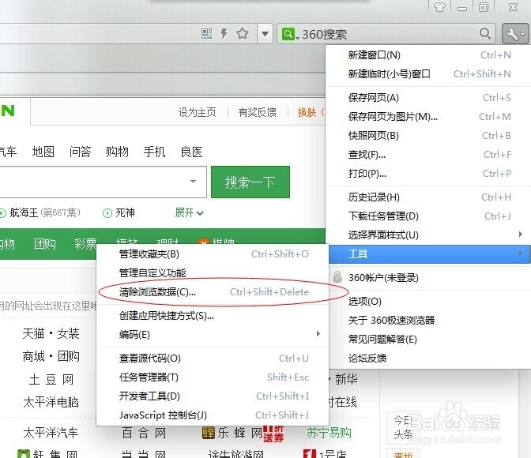
Task: Click magnifier icon in 360搜索 box
Action: click(485, 33)
